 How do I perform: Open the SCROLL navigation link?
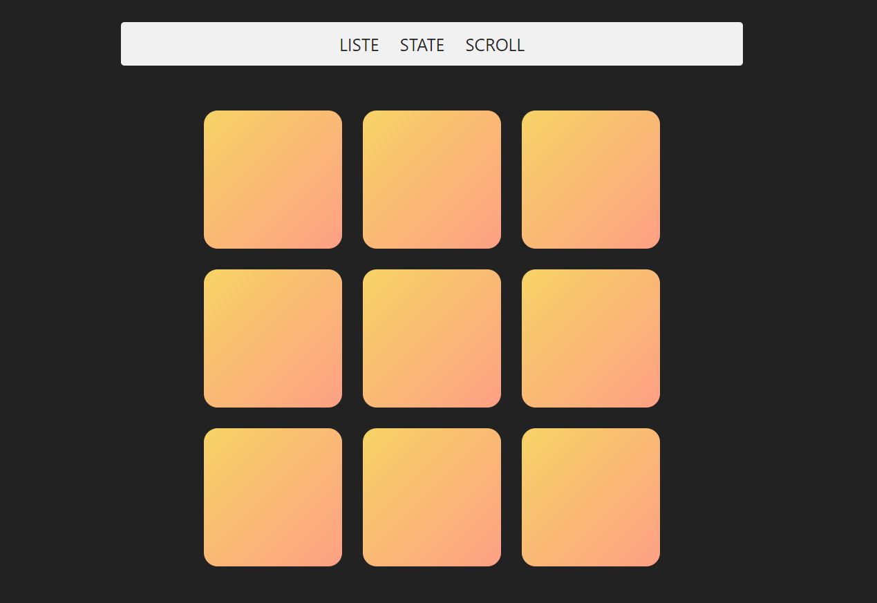click(x=495, y=45)
